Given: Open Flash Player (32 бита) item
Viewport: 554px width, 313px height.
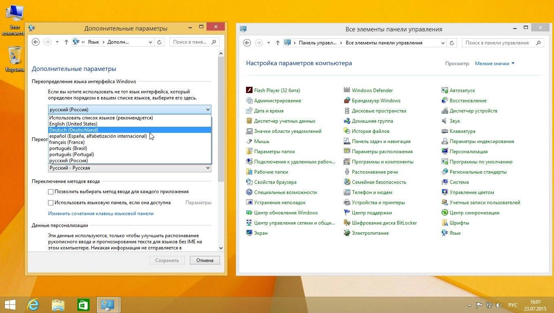Looking at the screenshot, I should point(273,90).
